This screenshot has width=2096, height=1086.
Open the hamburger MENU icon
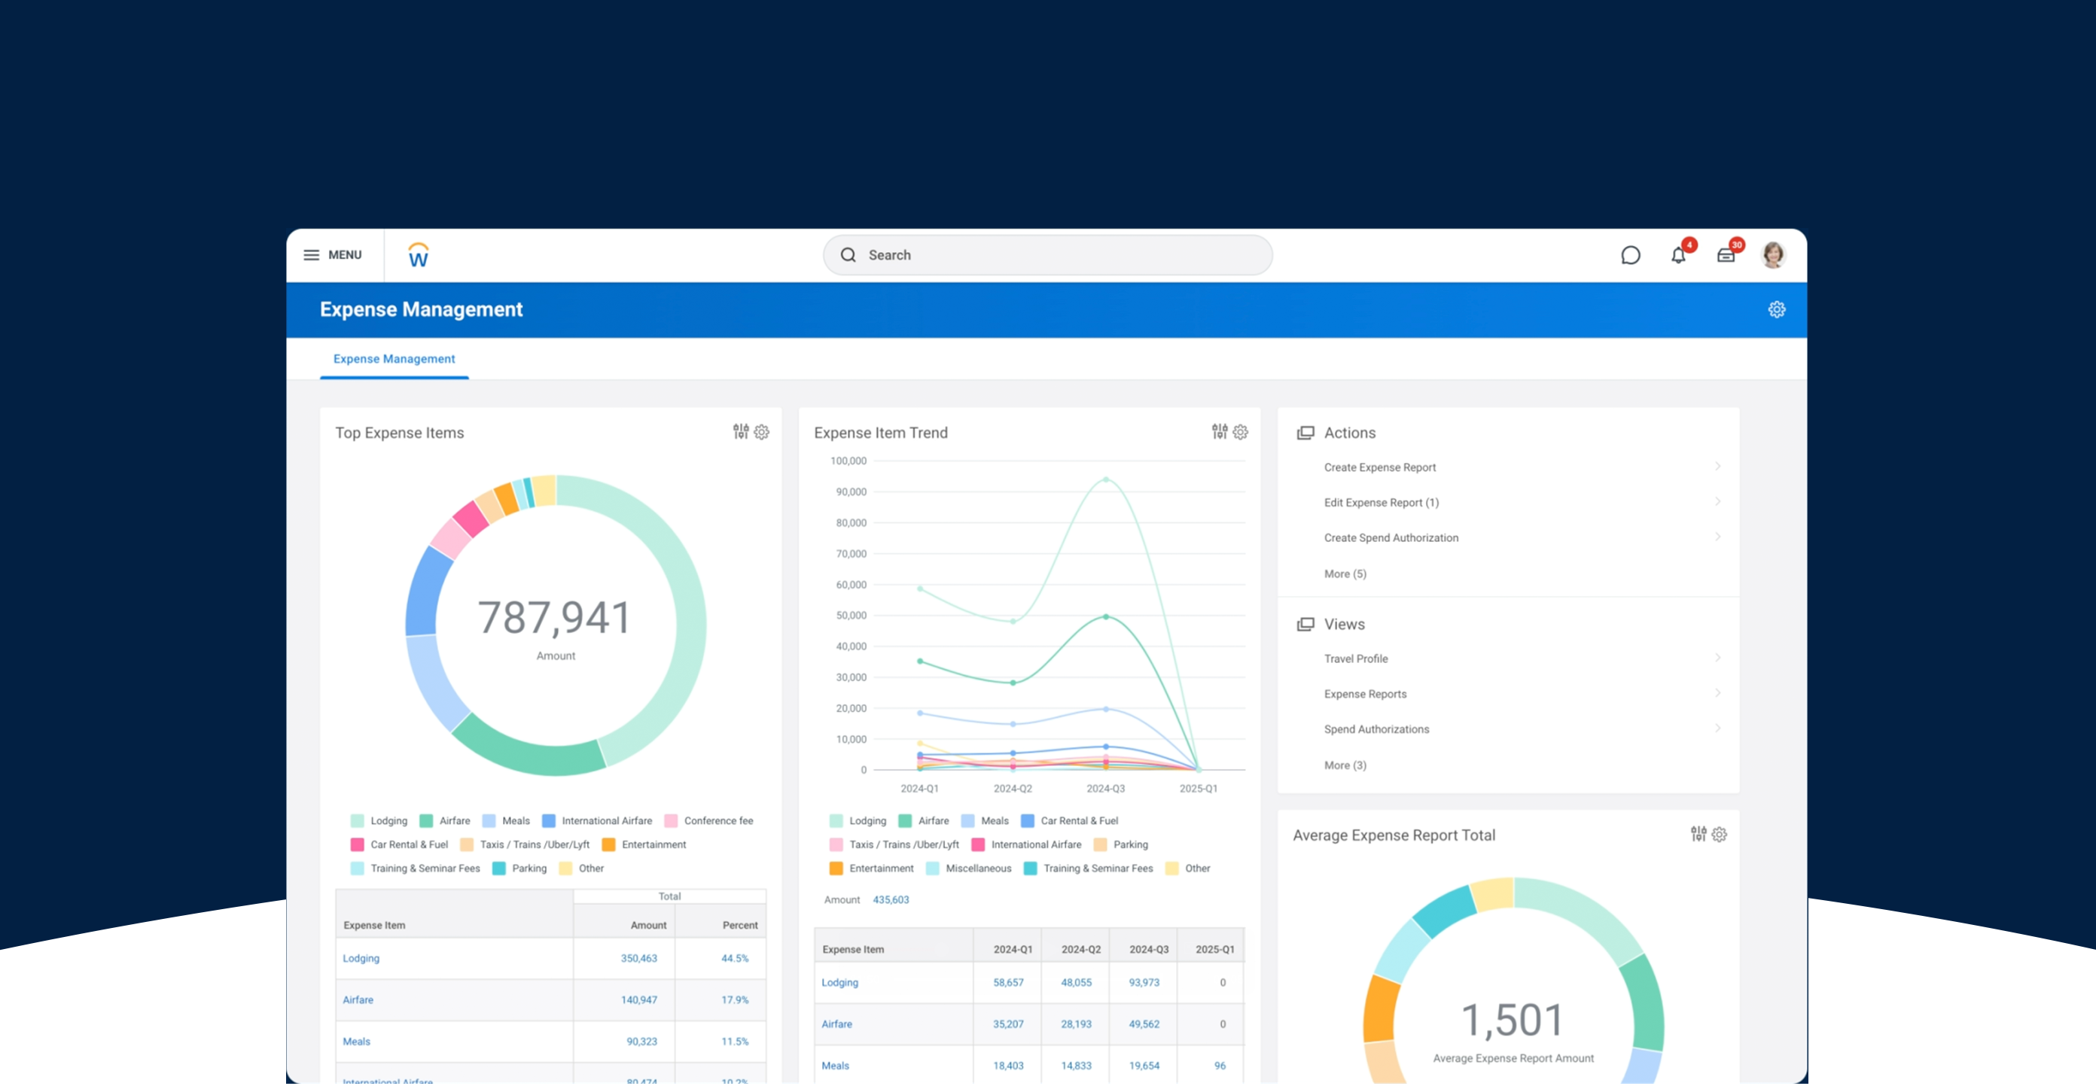pyautogui.click(x=311, y=255)
